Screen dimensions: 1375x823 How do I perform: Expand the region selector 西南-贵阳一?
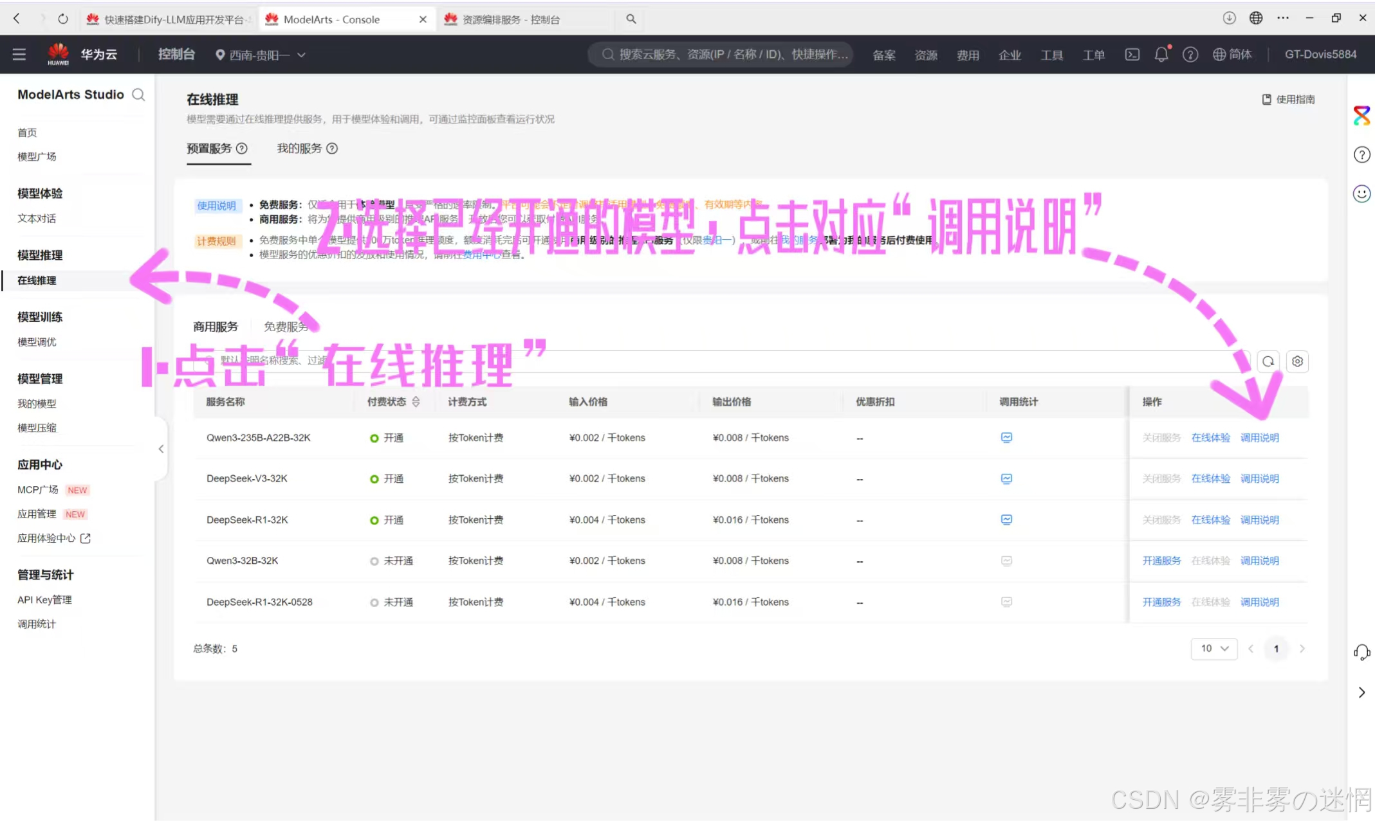(x=261, y=55)
